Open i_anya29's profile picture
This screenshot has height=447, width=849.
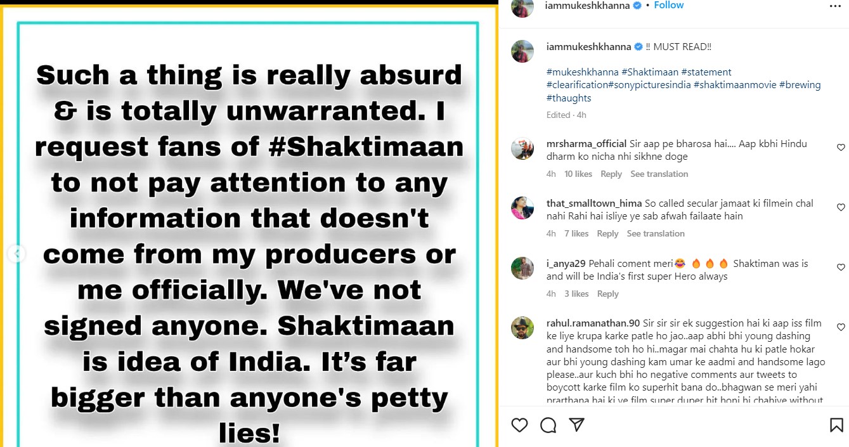point(522,268)
